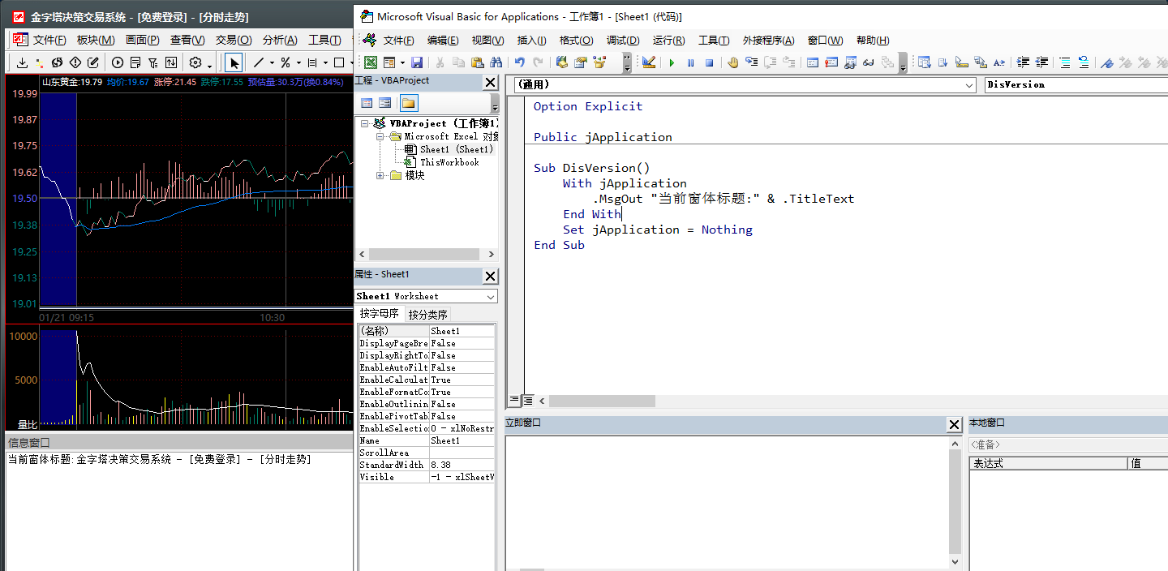The width and height of the screenshot is (1168, 571).
Task: Expand the 模块 folder node
Action: 380,175
